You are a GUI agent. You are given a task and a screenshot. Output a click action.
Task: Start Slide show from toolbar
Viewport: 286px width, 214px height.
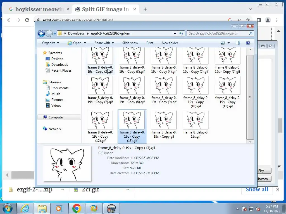coord(130,43)
